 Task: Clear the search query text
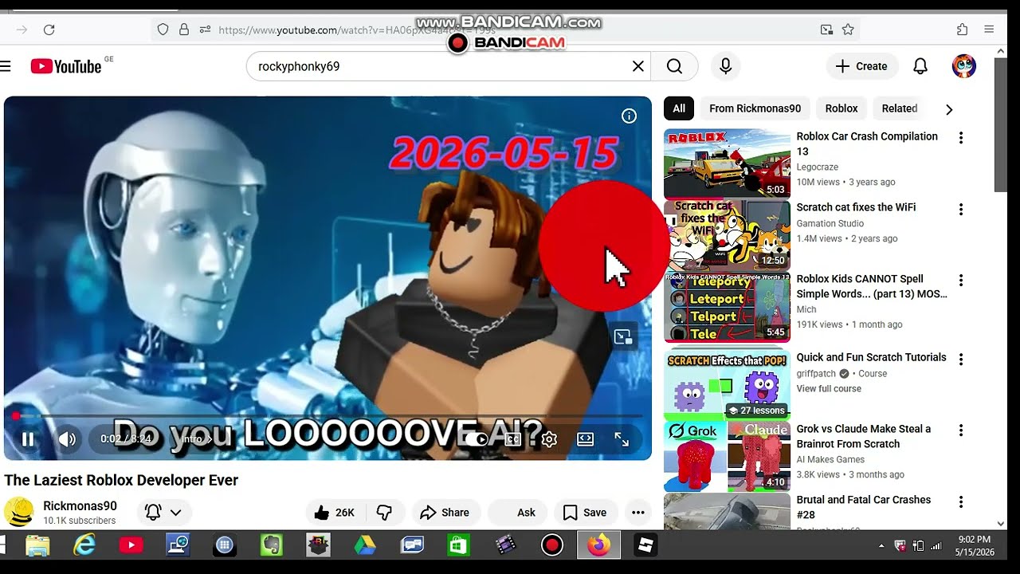[638, 66]
